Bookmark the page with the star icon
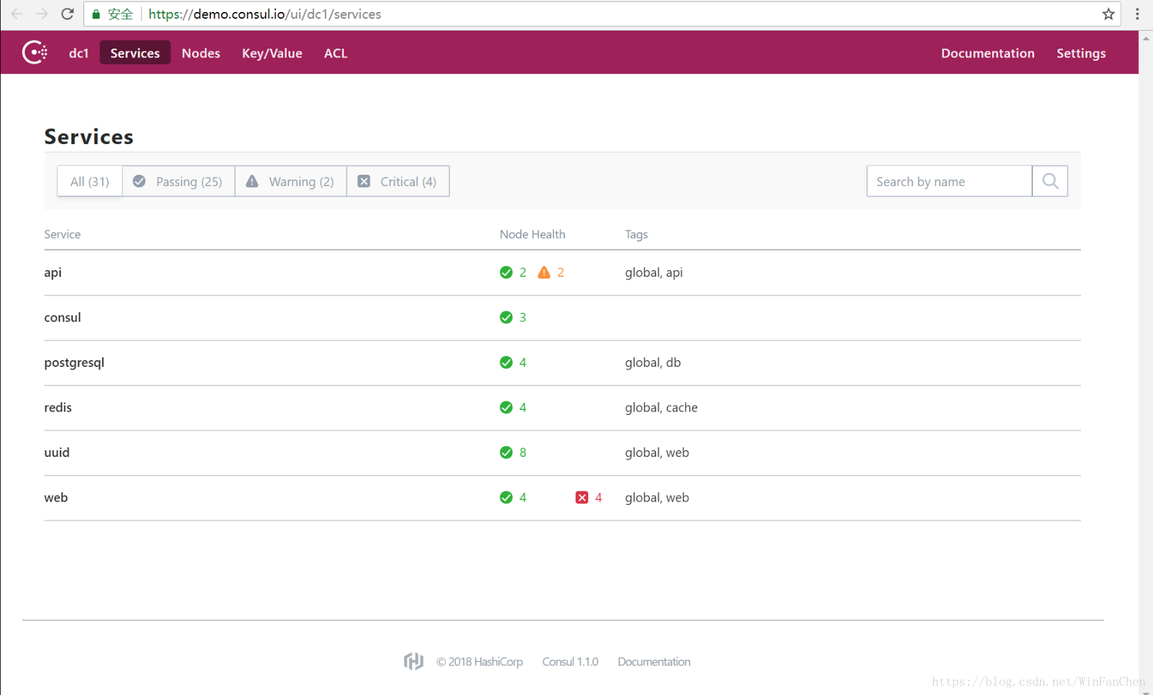 coord(1108,14)
